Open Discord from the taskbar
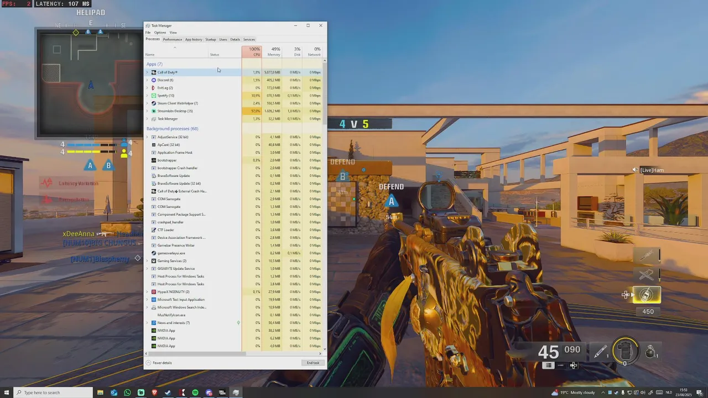708x398 pixels. pos(209,392)
